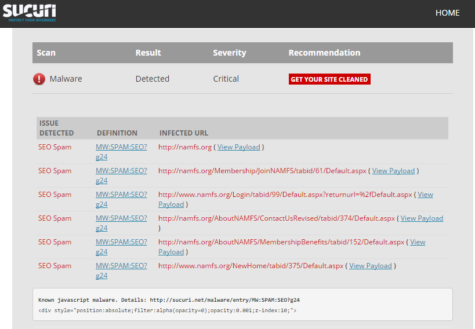475x329 pixels.
Task: Click SEO Spam in the Login tabid/99 row
Action: coord(55,195)
